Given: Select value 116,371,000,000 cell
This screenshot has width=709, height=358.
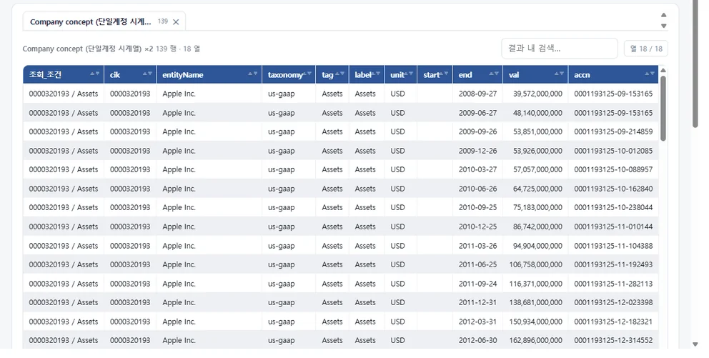Looking at the screenshot, I should pyautogui.click(x=535, y=284).
